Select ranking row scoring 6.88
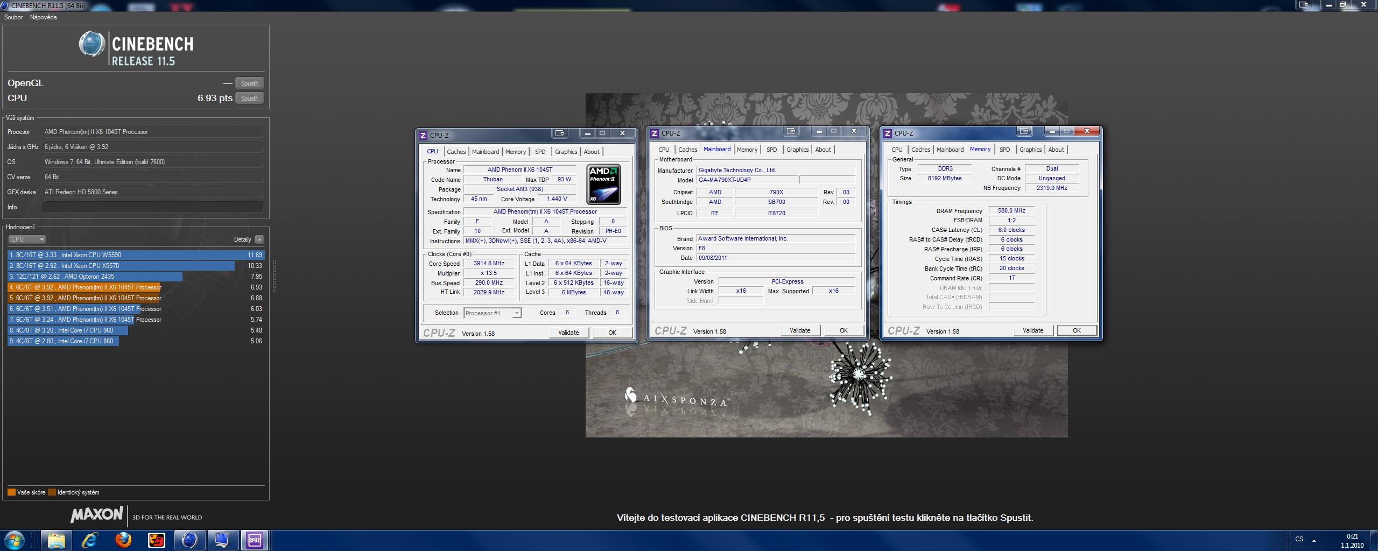1378x551 pixels. [136, 298]
